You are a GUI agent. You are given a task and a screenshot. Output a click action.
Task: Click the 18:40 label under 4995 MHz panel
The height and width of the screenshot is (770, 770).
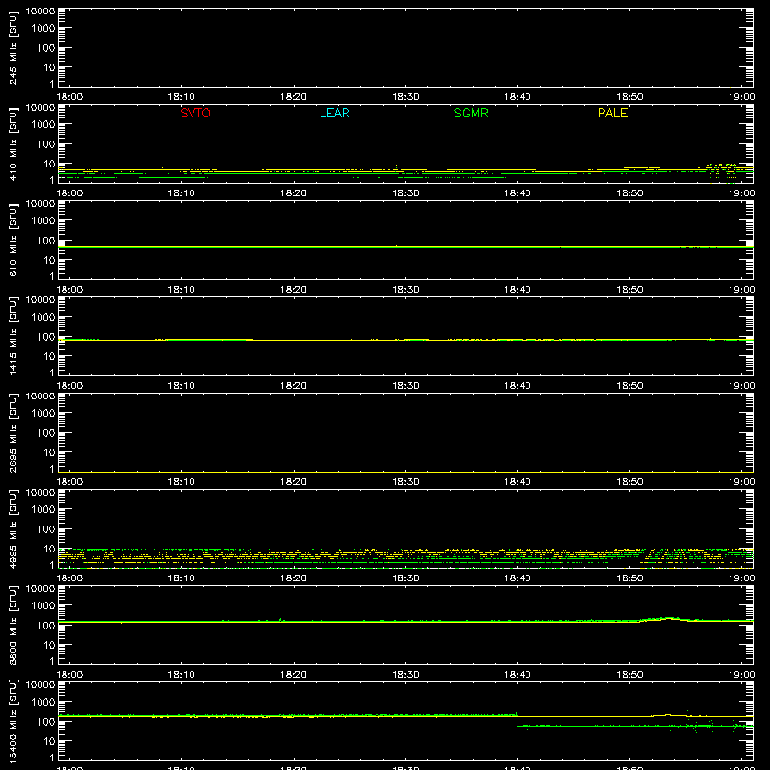(518, 578)
